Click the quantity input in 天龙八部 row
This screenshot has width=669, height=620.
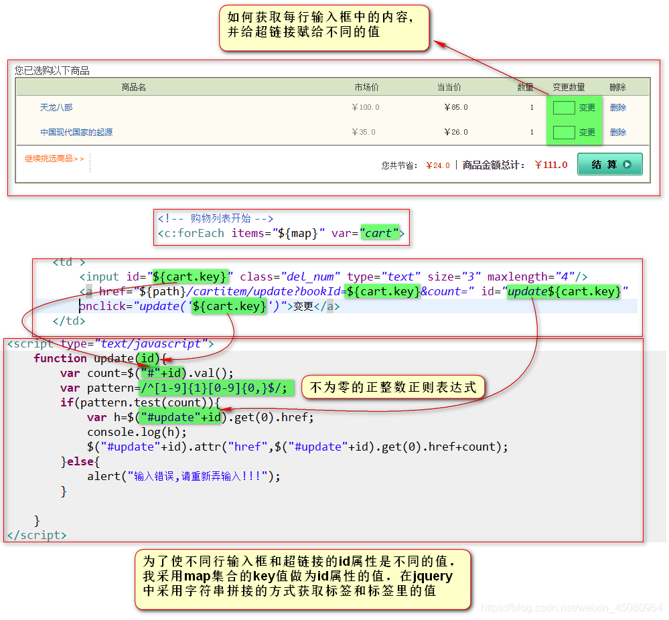(564, 108)
